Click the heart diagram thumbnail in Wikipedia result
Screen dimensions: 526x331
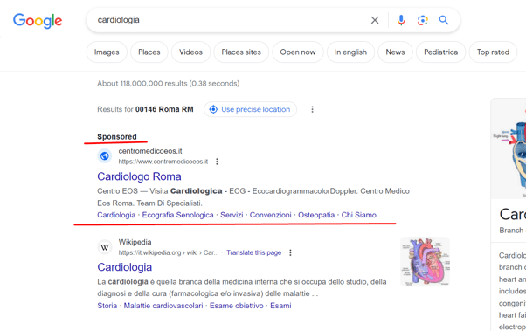pos(425,262)
